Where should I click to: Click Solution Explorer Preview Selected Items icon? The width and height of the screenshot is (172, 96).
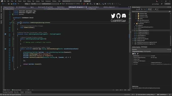[157, 9]
